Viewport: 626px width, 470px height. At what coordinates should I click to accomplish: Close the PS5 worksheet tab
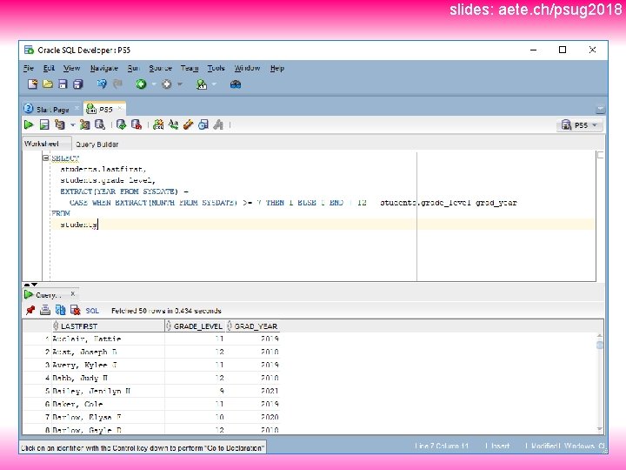(119, 108)
